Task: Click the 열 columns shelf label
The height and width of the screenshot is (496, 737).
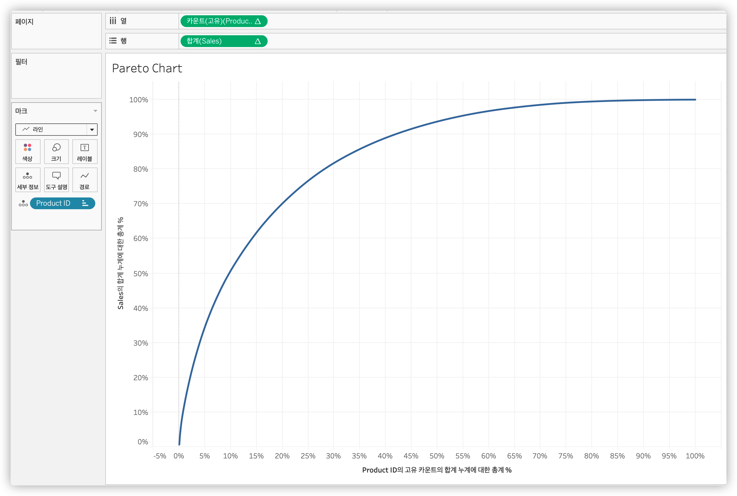Action: click(123, 21)
